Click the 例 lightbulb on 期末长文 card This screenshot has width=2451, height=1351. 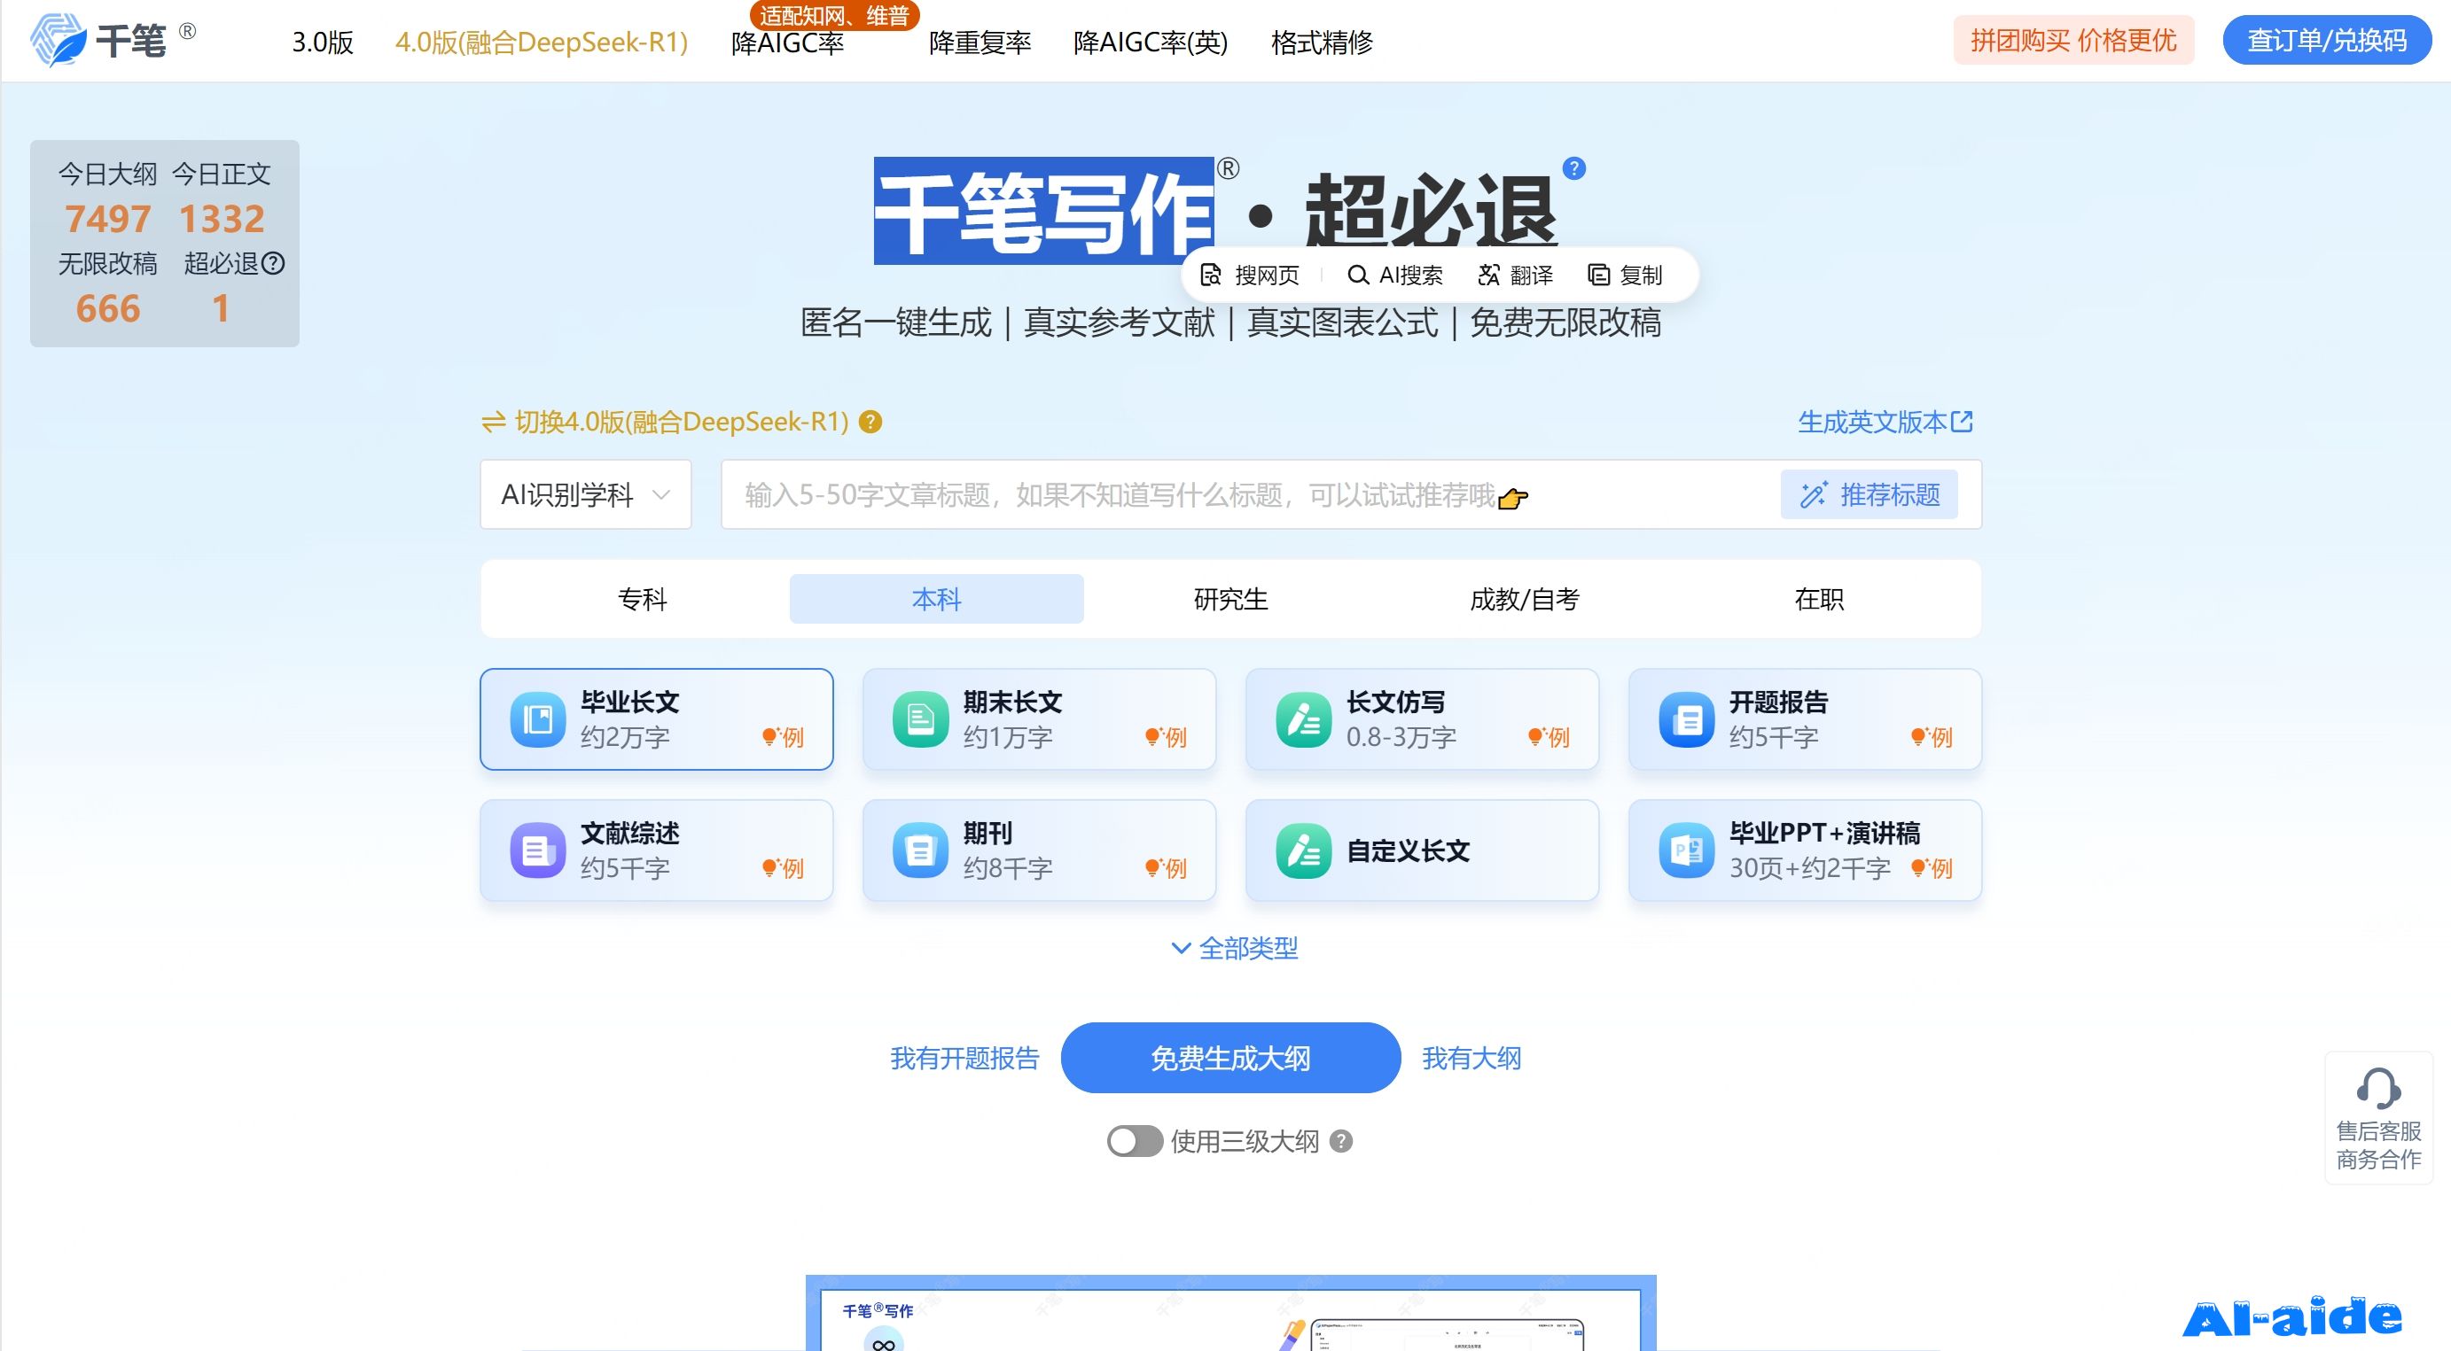[x=1166, y=737]
